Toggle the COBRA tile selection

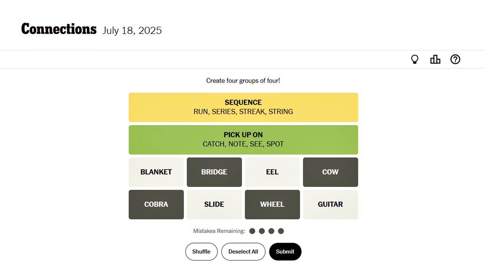[156, 204]
